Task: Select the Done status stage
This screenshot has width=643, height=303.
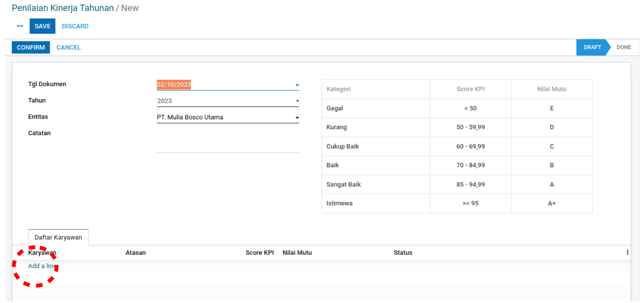Action: click(623, 47)
